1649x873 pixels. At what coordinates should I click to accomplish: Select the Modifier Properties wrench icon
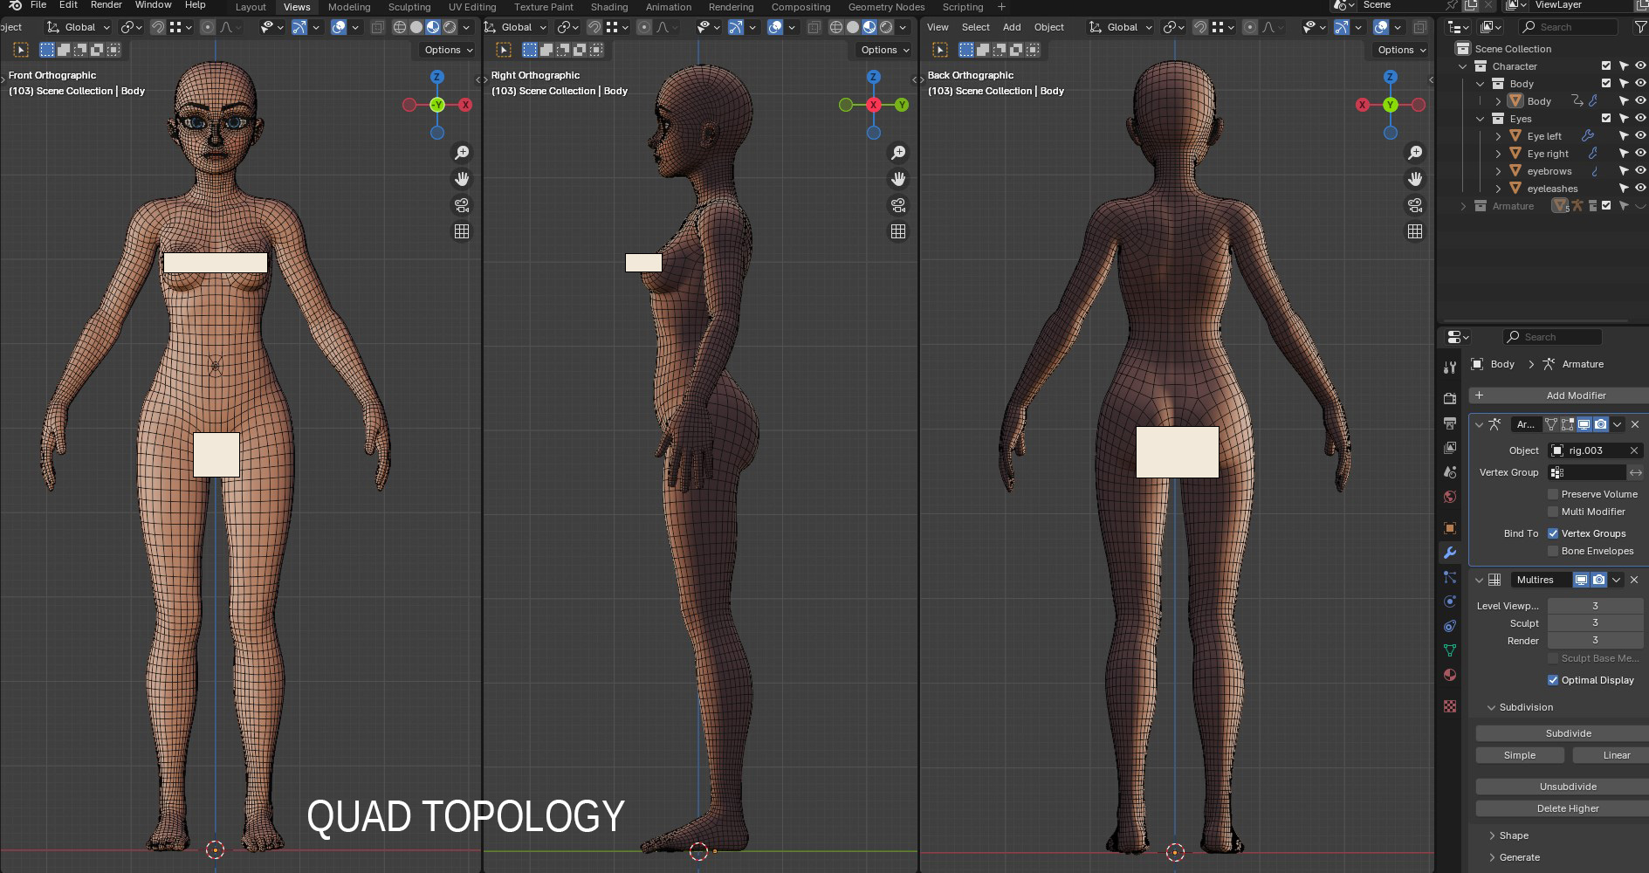click(1450, 553)
